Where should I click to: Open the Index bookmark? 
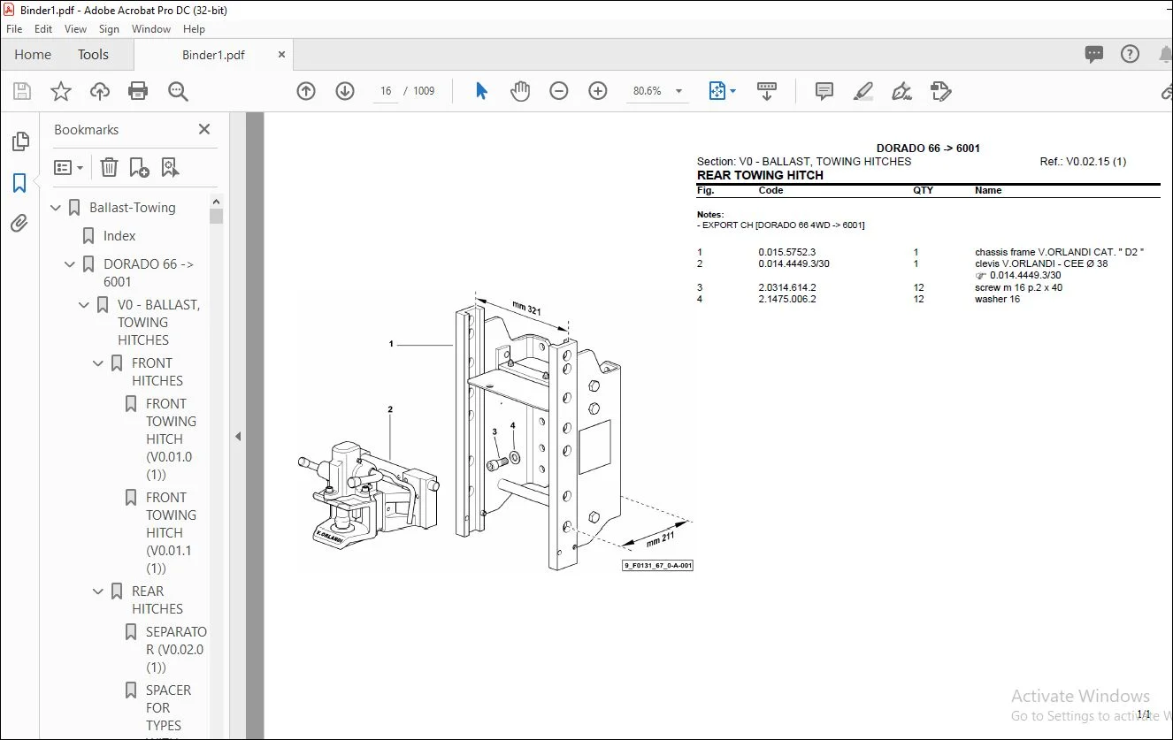click(x=119, y=236)
